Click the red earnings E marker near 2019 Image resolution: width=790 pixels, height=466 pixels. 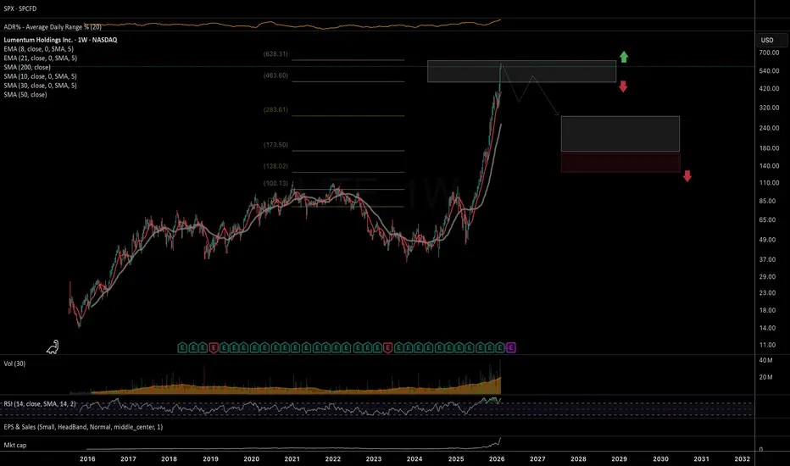214,347
